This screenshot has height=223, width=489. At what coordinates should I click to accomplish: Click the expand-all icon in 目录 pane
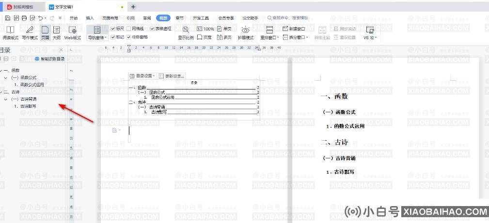click(x=14, y=59)
